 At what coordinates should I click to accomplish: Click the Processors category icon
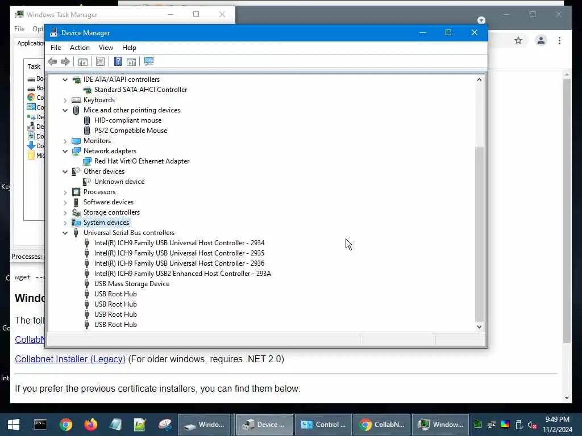[76, 192]
